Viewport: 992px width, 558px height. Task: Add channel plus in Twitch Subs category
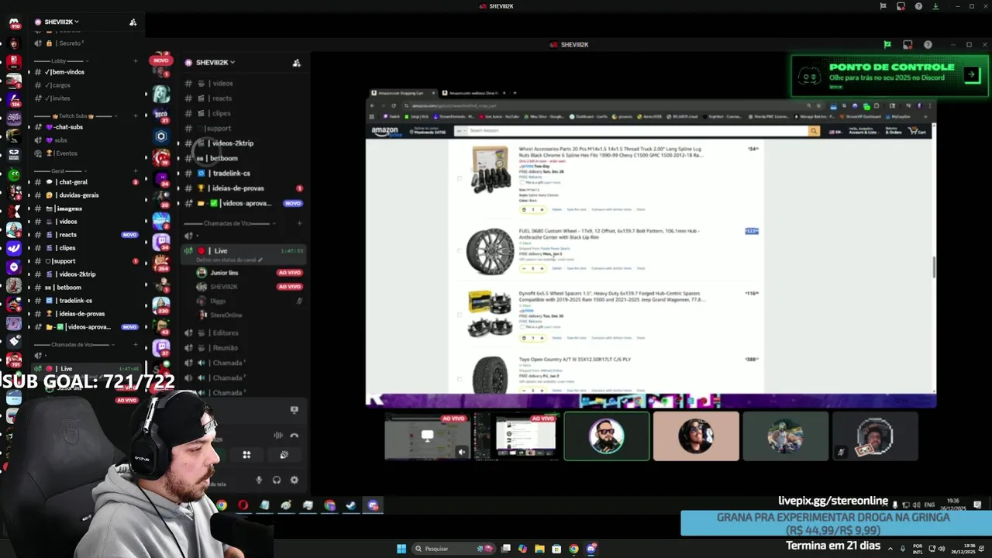(x=135, y=115)
